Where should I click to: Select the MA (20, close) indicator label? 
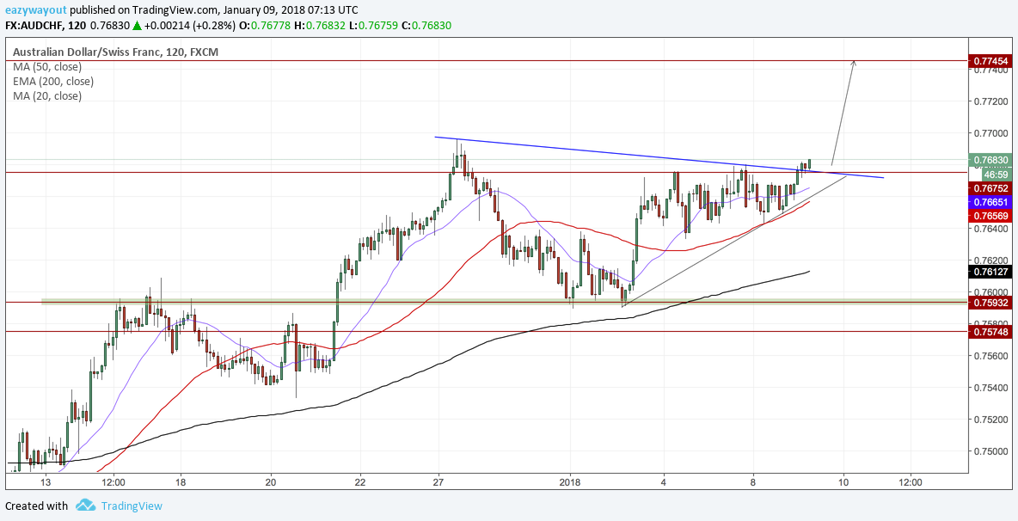[47, 96]
